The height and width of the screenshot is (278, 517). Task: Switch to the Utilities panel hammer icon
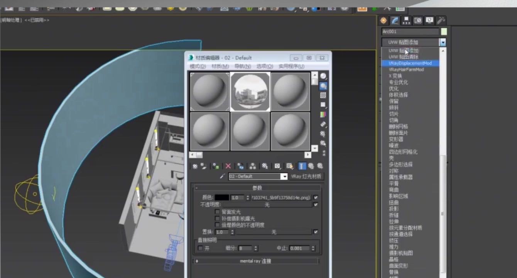441,20
